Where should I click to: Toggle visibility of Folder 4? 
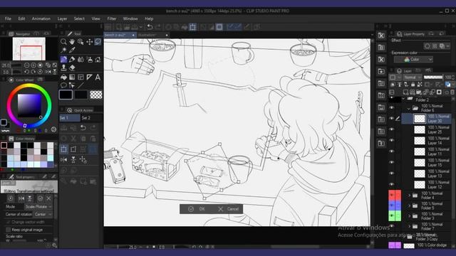click(391, 196)
